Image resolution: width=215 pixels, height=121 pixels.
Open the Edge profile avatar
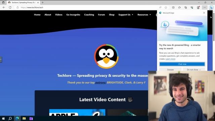[x=198, y=7]
